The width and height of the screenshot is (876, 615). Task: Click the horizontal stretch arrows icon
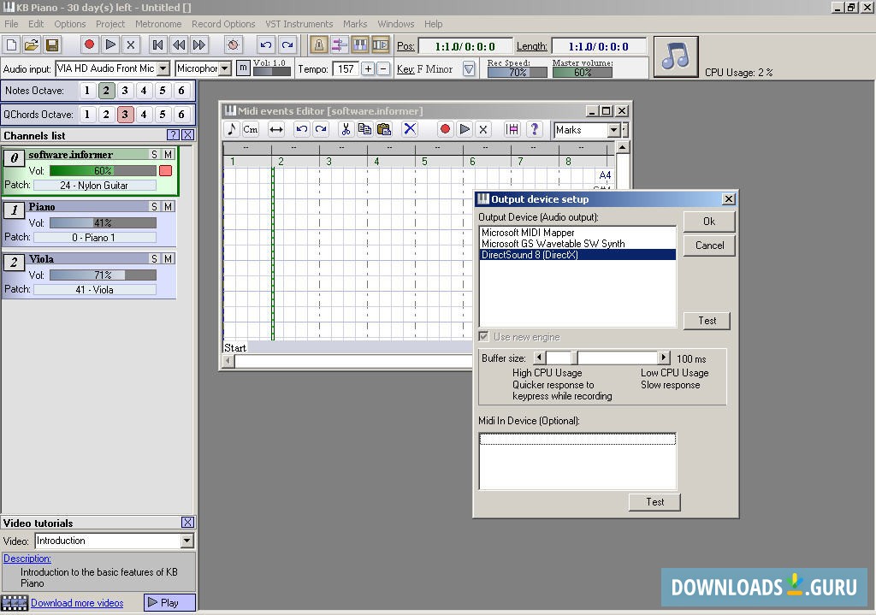(x=276, y=130)
